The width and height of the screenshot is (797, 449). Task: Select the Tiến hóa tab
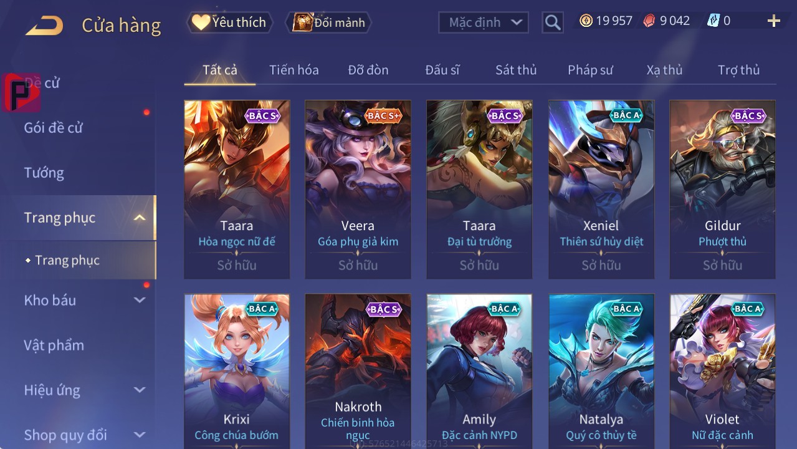coord(294,70)
